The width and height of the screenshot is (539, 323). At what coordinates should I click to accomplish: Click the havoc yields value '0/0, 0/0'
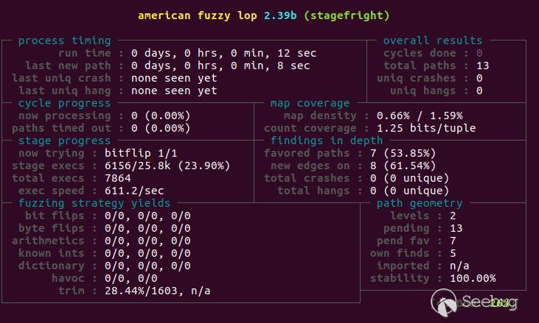131,278
